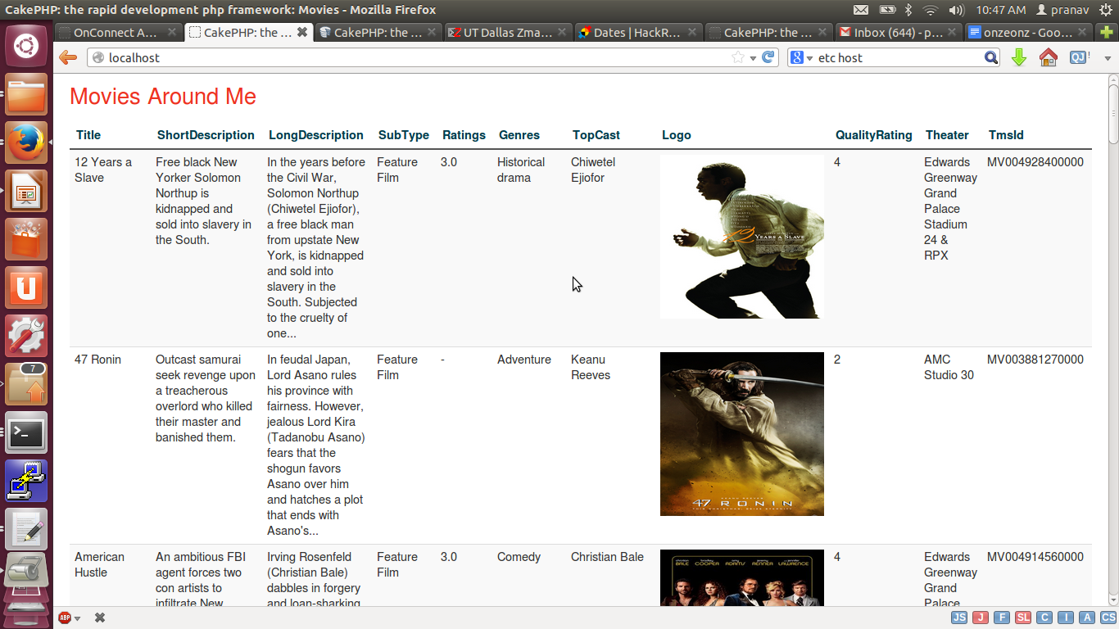This screenshot has width=1119, height=629.
Task: Sort by the ShortDescription column header
Action: coord(206,135)
